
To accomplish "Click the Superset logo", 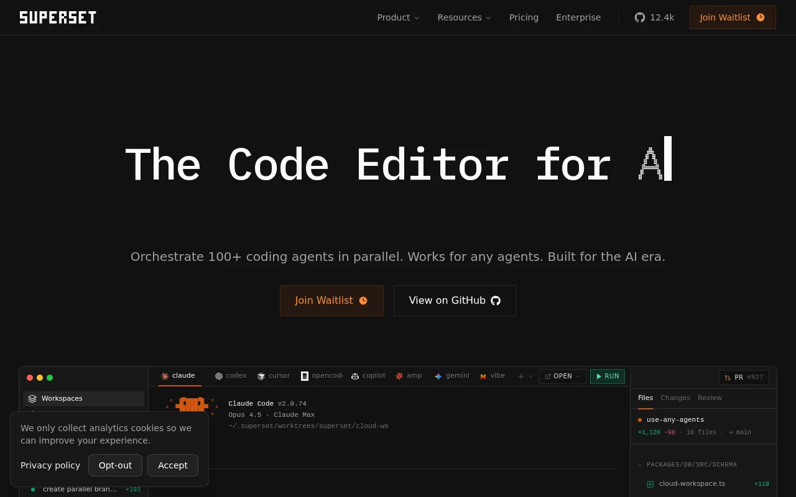I will (x=58, y=17).
